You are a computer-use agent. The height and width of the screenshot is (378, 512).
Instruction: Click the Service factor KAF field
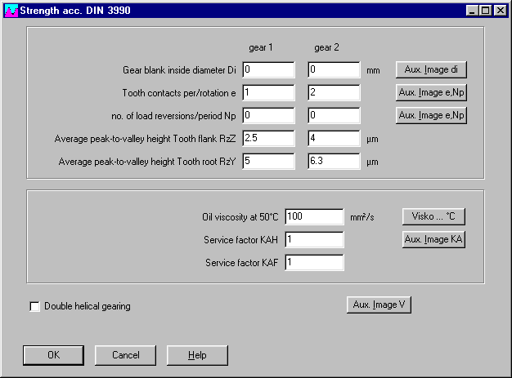pyautogui.click(x=314, y=263)
